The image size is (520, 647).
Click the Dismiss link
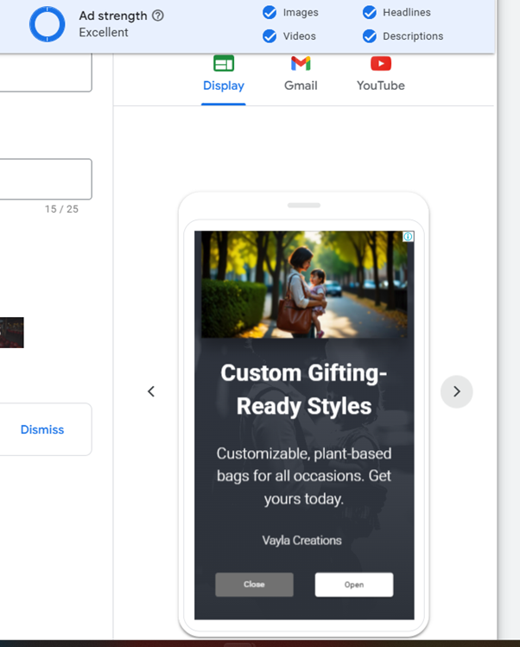pyautogui.click(x=42, y=429)
